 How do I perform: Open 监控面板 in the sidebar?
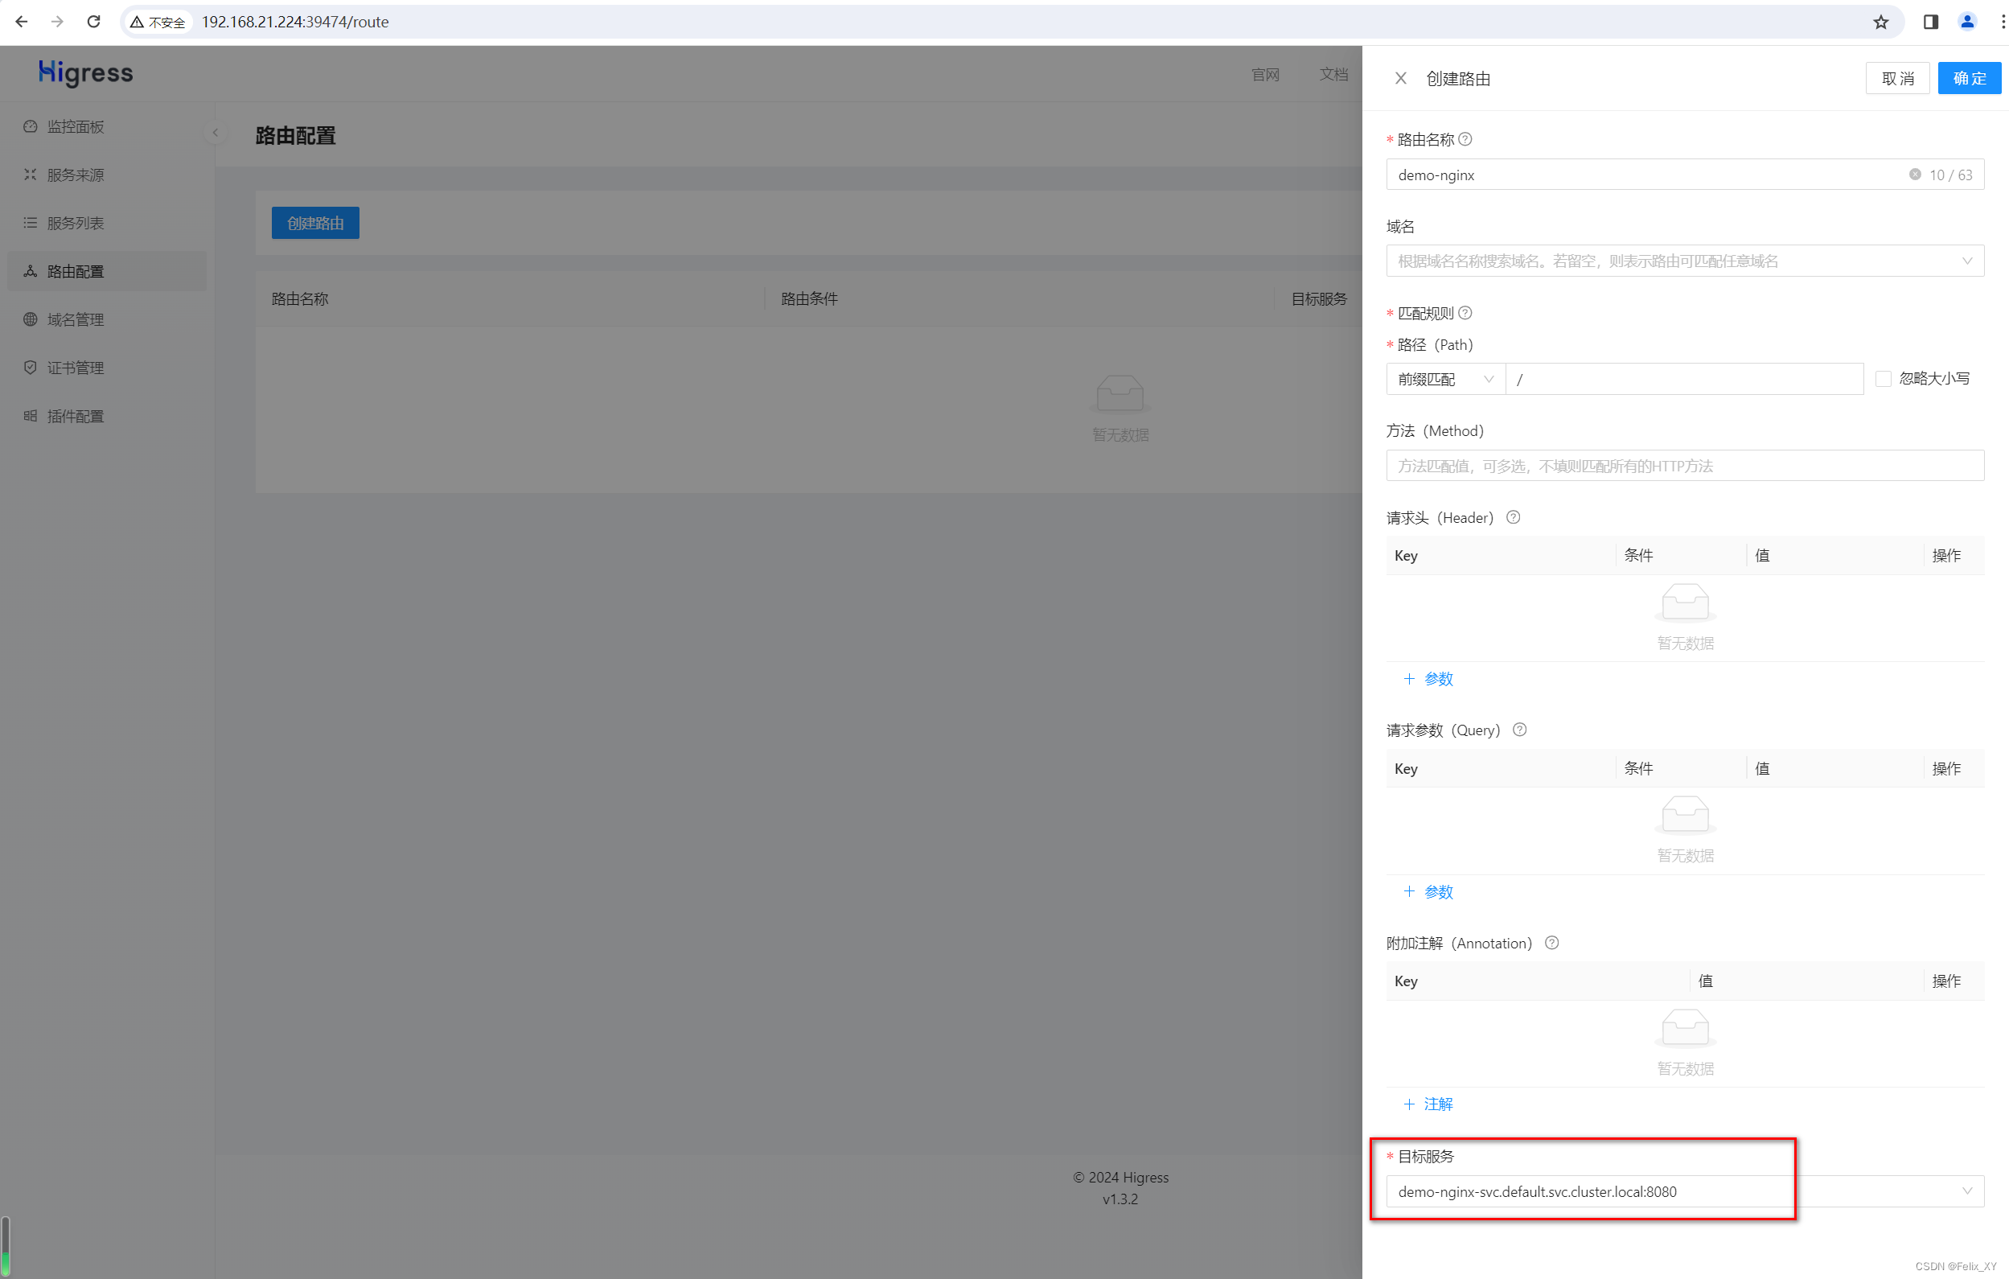108,126
